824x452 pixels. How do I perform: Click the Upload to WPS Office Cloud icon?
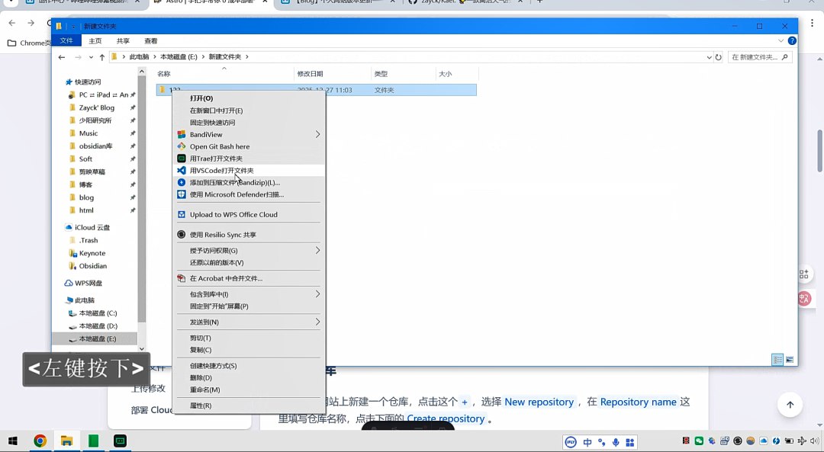[x=182, y=214]
